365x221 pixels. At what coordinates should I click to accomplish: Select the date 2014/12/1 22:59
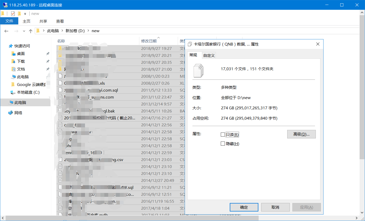pyautogui.click(x=156, y=153)
